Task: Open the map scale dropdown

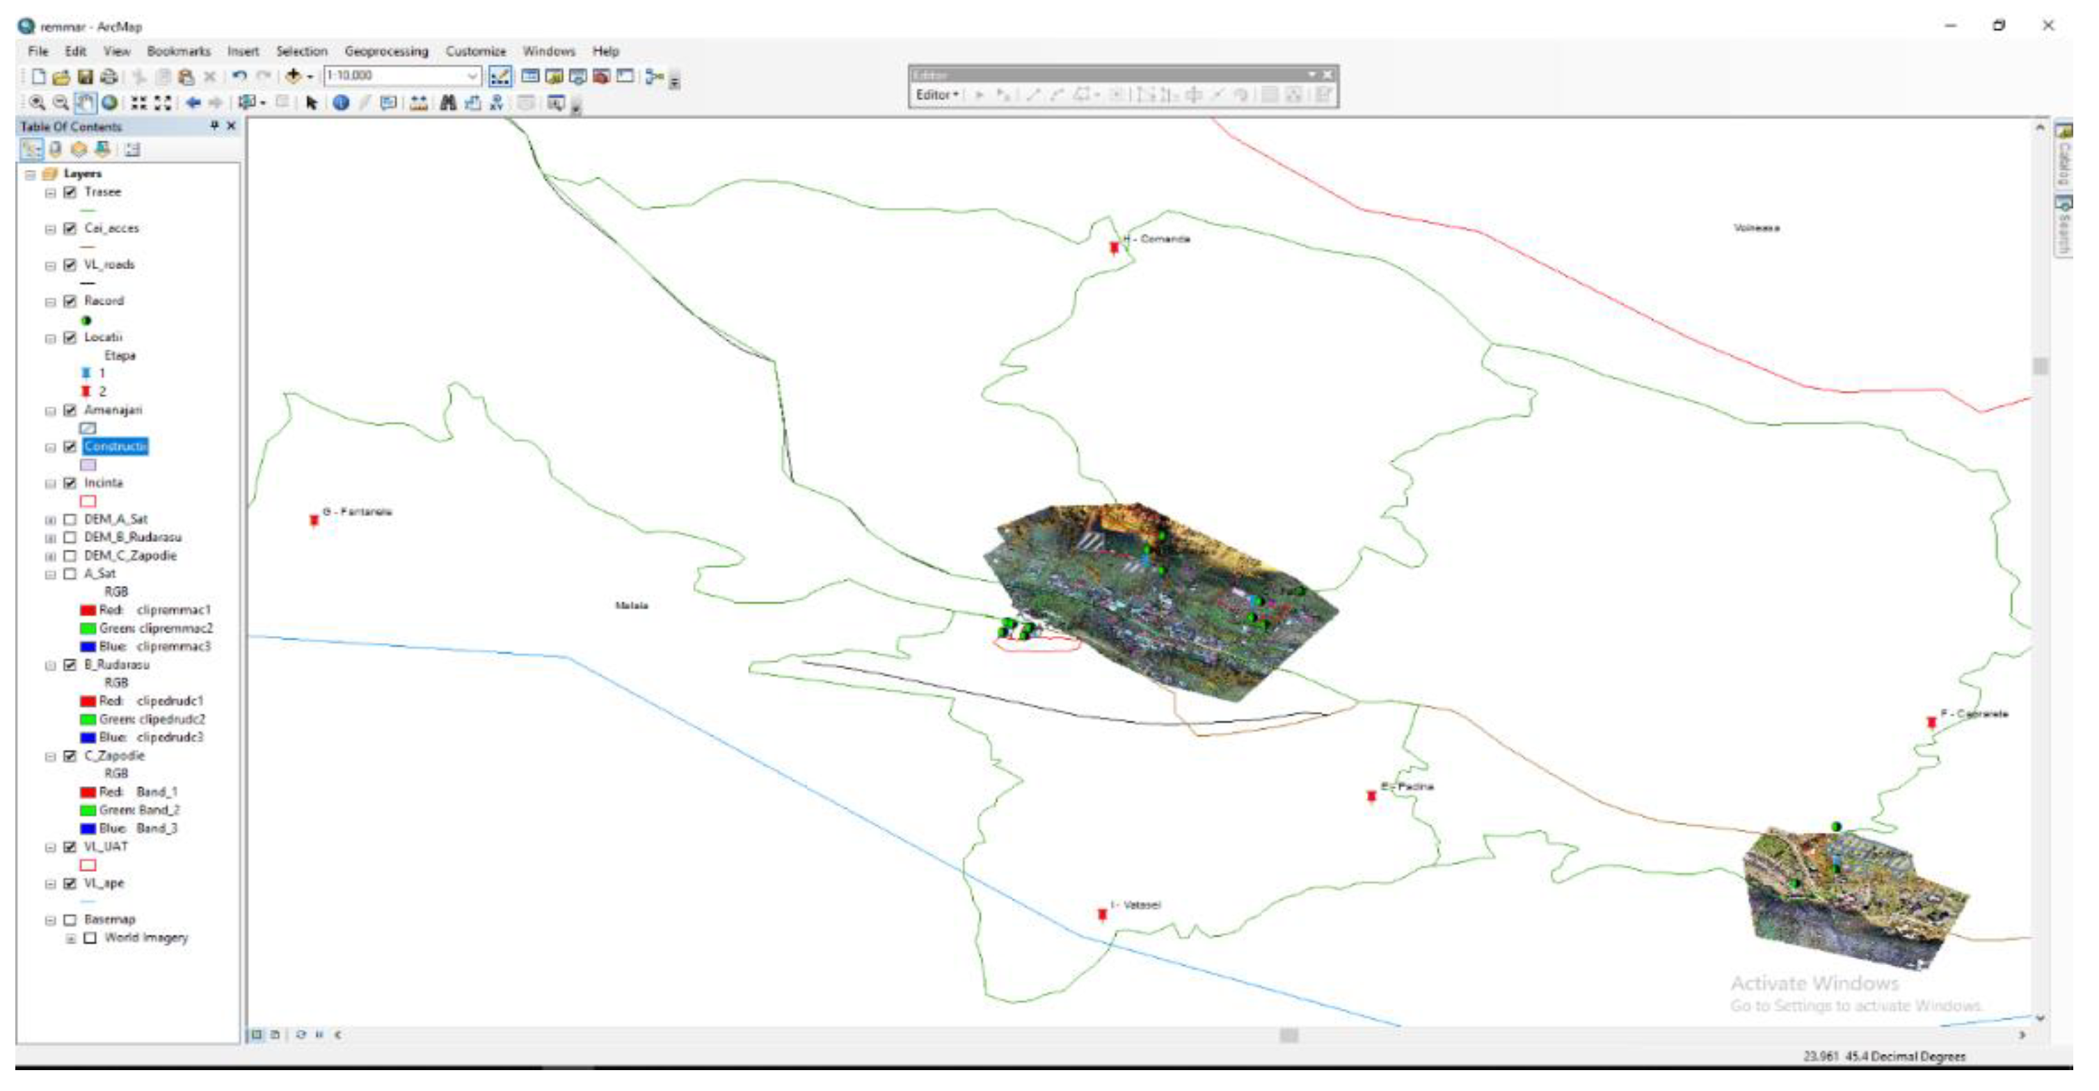Action: click(472, 77)
